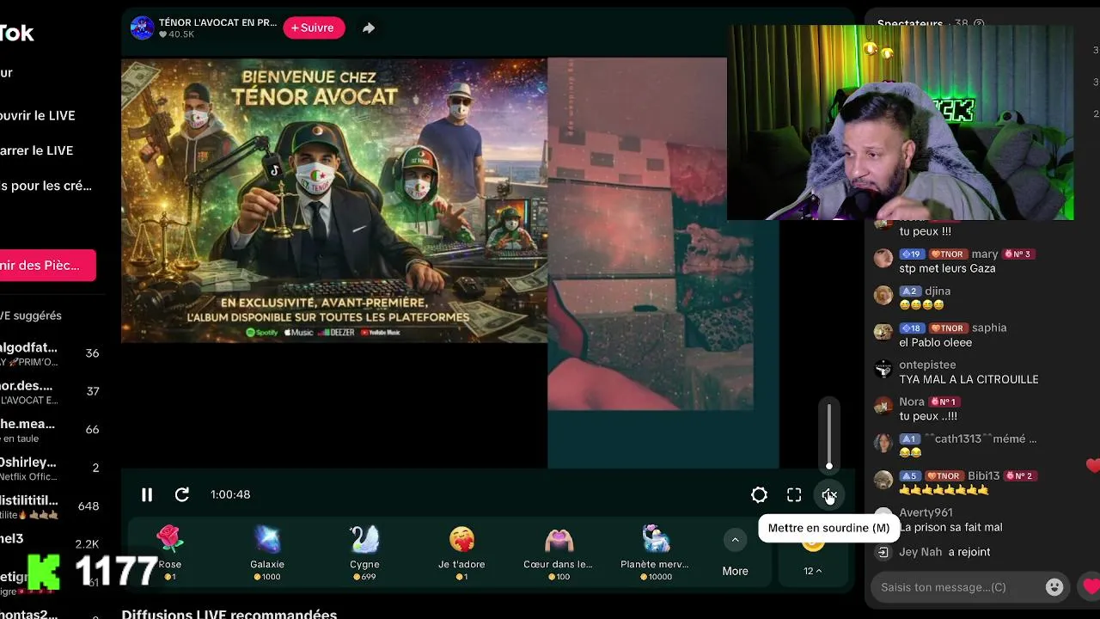Mute the stream with speaker icon
The image size is (1100, 619).
[x=829, y=495]
